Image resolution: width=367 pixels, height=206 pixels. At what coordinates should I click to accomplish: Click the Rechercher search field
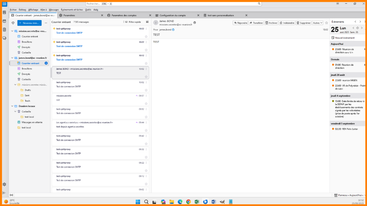click(171, 4)
